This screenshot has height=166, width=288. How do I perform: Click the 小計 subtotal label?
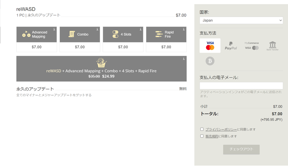pyautogui.click(x=204, y=106)
